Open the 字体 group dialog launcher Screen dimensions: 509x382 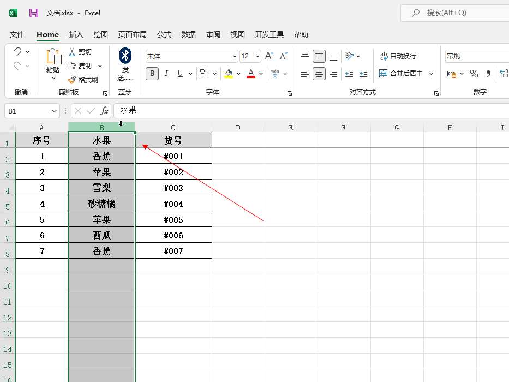click(x=290, y=93)
